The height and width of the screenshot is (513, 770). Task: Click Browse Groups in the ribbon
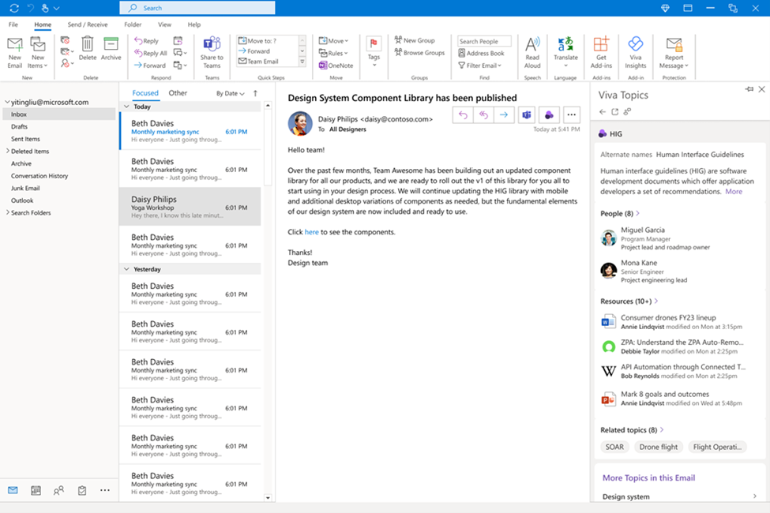[419, 53]
